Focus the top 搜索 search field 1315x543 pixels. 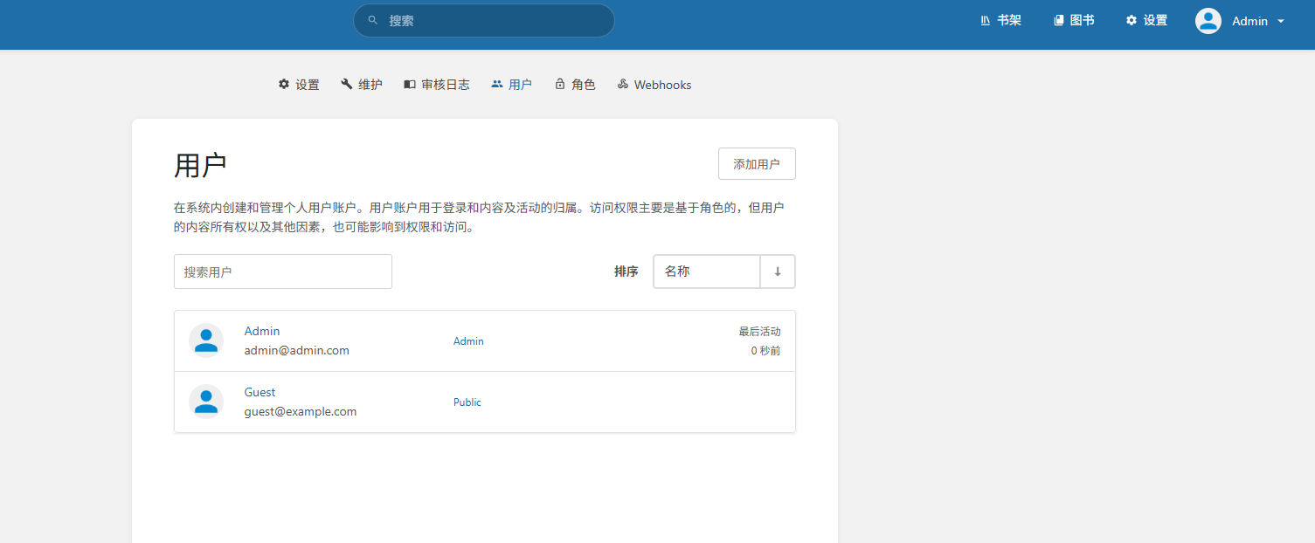(484, 20)
